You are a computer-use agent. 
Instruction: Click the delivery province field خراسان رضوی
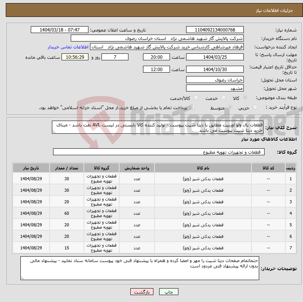click(x=215, y=80)
